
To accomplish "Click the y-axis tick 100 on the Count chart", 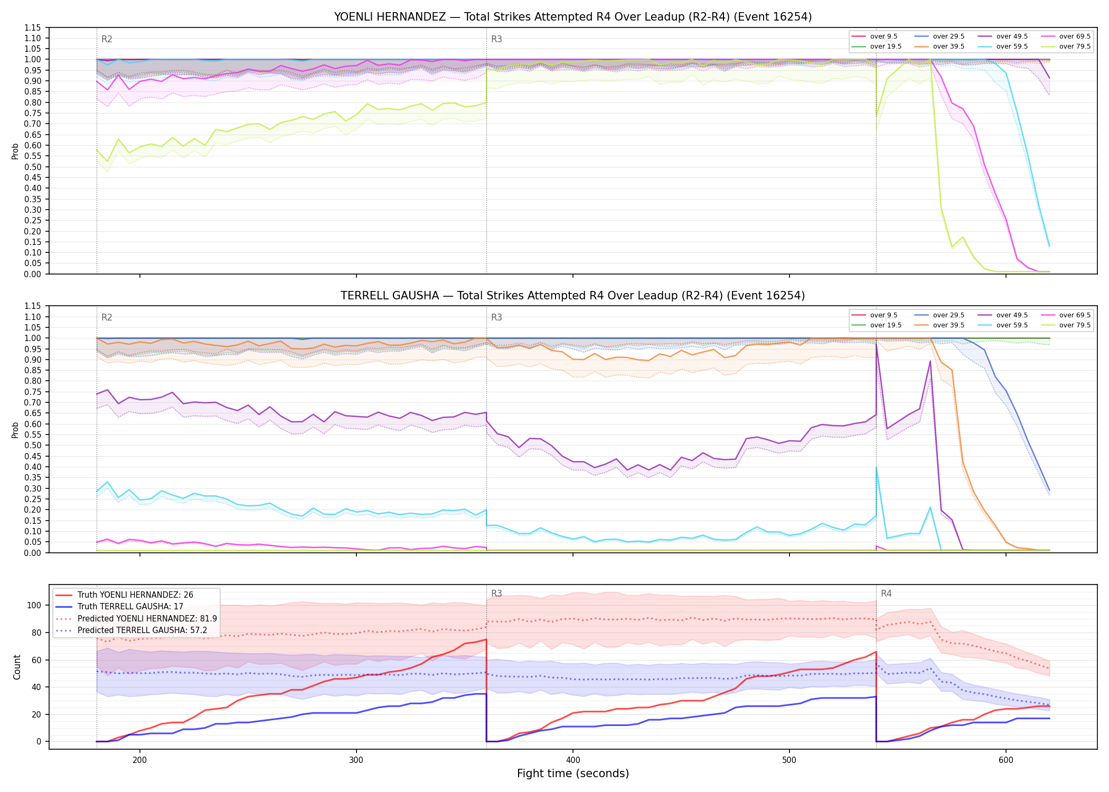I will tap(34, 606).
